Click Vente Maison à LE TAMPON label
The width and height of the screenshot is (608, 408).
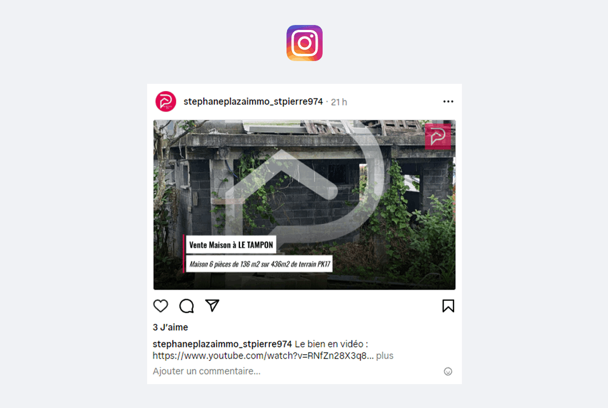click(231, 245)
